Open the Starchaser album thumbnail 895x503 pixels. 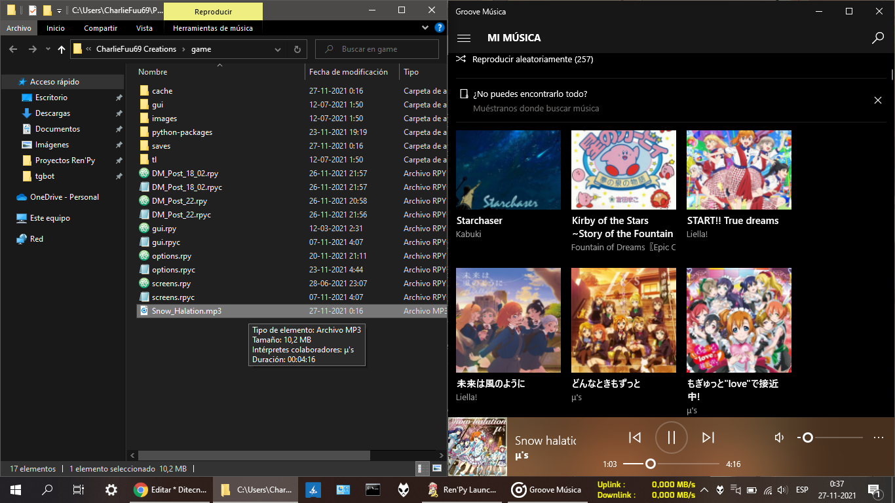(508, 170)
